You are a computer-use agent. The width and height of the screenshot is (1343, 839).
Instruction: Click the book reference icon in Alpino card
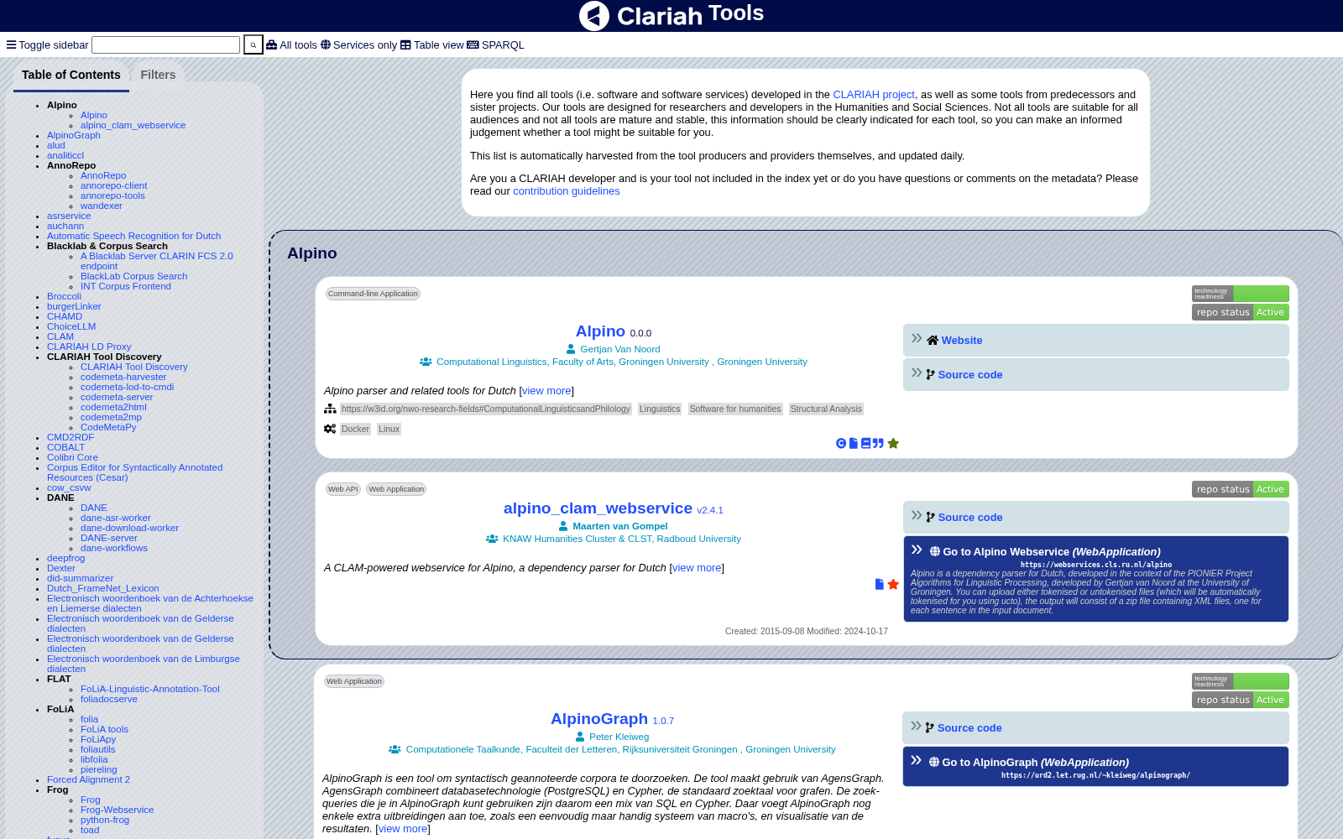tap(865, 443)
